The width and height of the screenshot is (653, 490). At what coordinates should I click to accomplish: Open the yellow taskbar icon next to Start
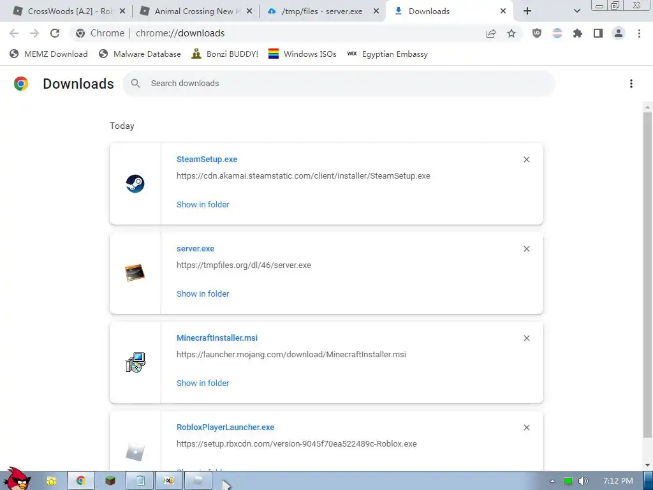pos(51,480)
